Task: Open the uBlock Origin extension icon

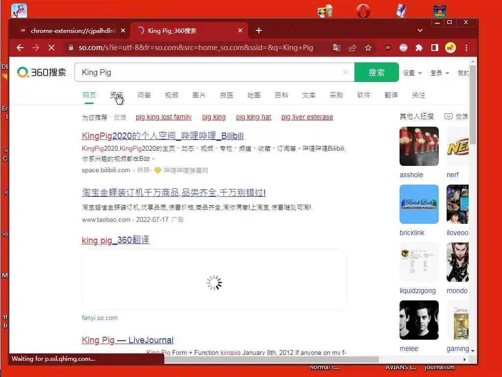Action: pos(388,48)
